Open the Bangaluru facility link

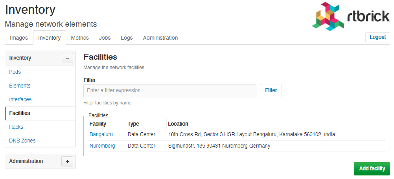[101, 135]
